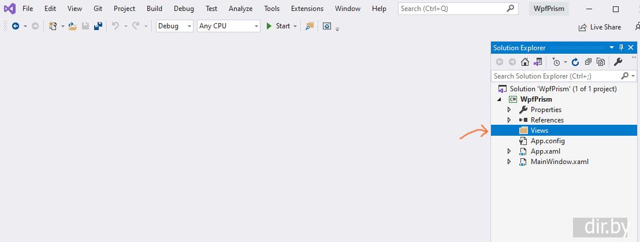Screen dimensions: 640x242
Task: Open the toolbar overflow options arrow
Action: [337, 29]
